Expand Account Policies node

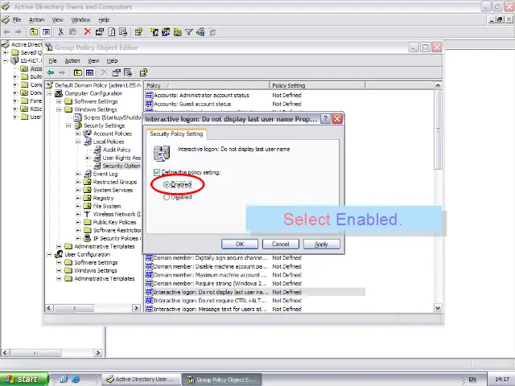(78, 133)
